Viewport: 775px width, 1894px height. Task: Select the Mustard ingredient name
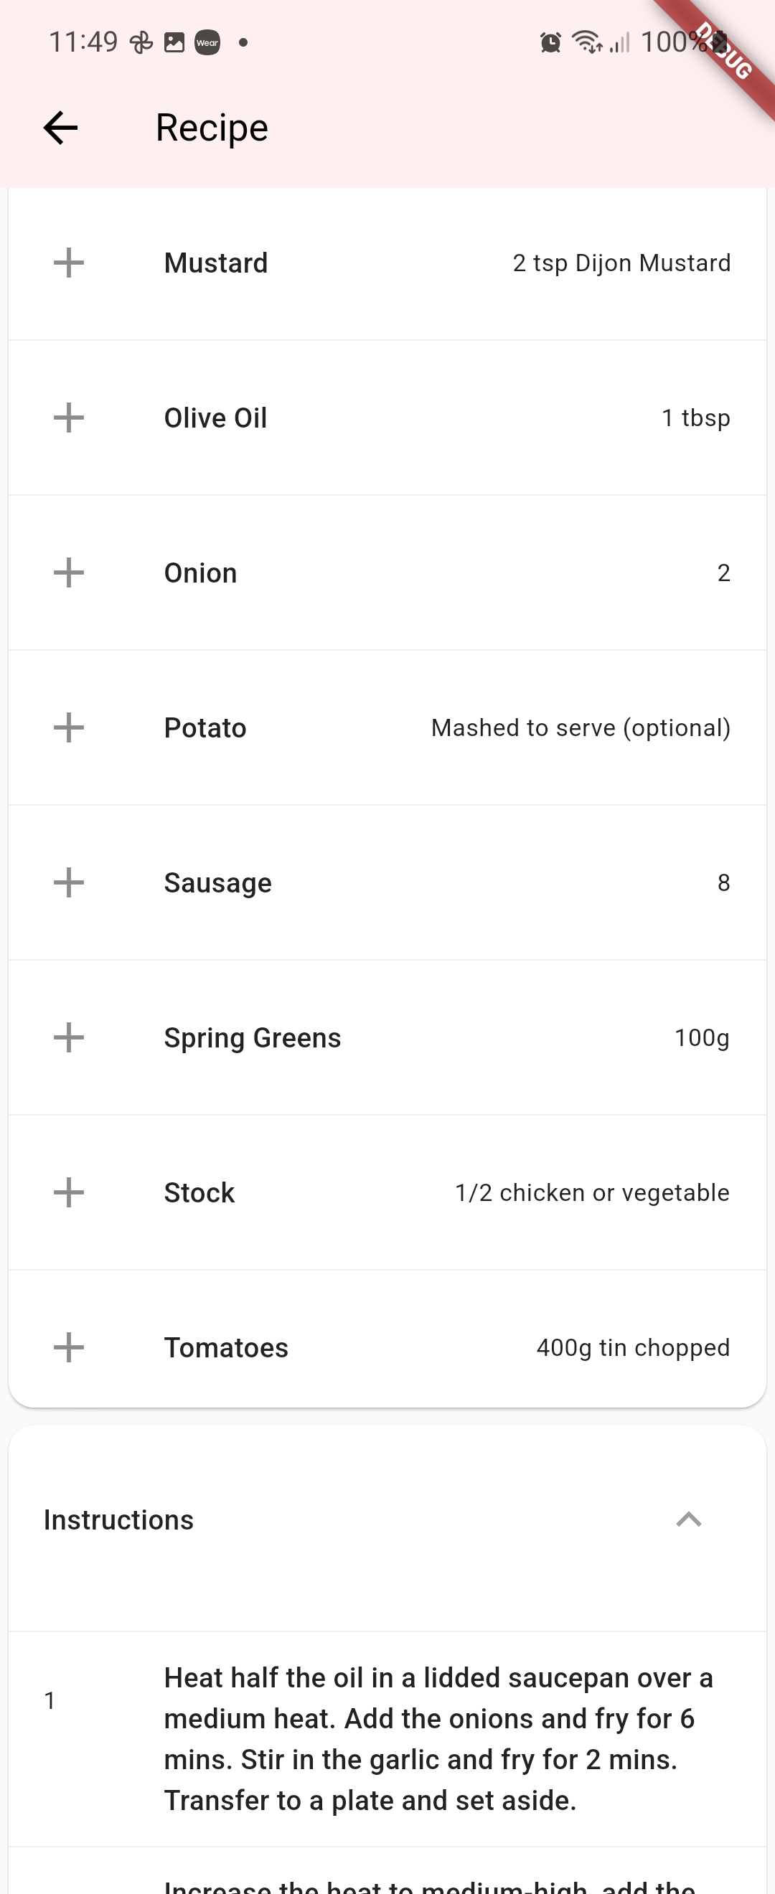215,263
